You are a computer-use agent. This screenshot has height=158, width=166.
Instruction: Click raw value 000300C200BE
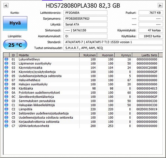coord(147,68)
